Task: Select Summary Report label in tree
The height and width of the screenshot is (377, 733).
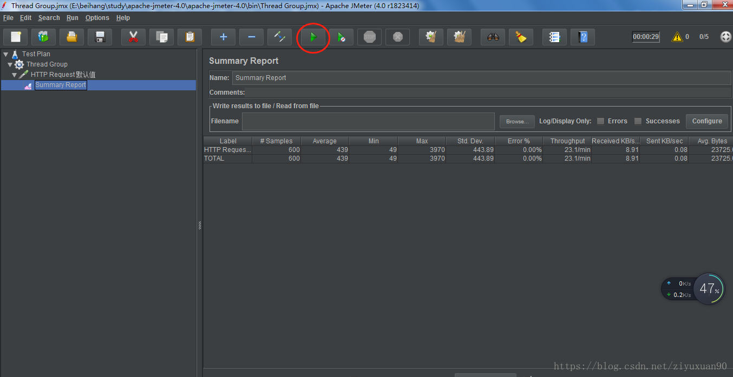Action: pos(61,85)
